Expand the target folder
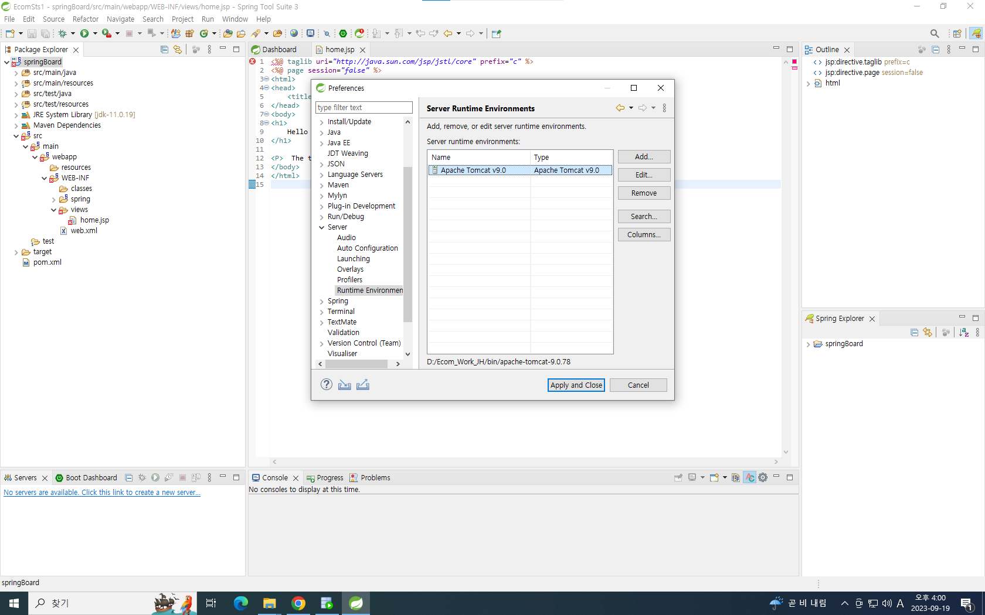The image size is (985, 615). tap(16, 252)
